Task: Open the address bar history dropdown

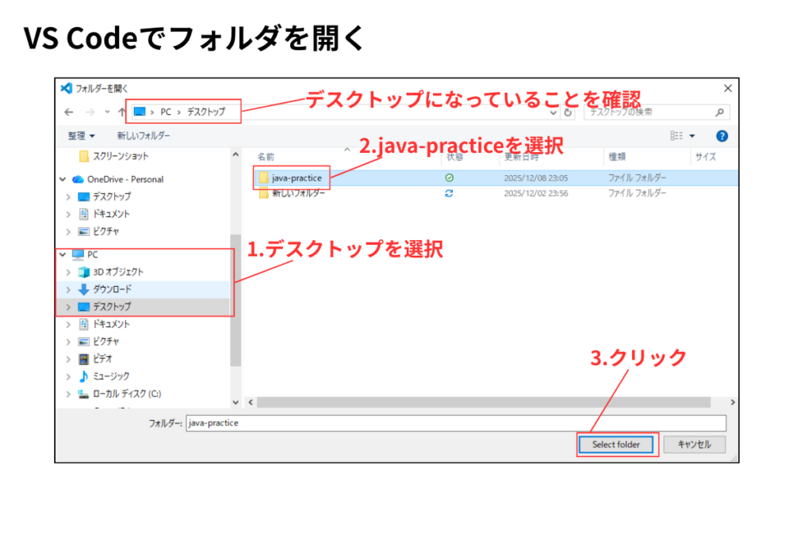Action: pyautogui.click(x=553, y=112)
